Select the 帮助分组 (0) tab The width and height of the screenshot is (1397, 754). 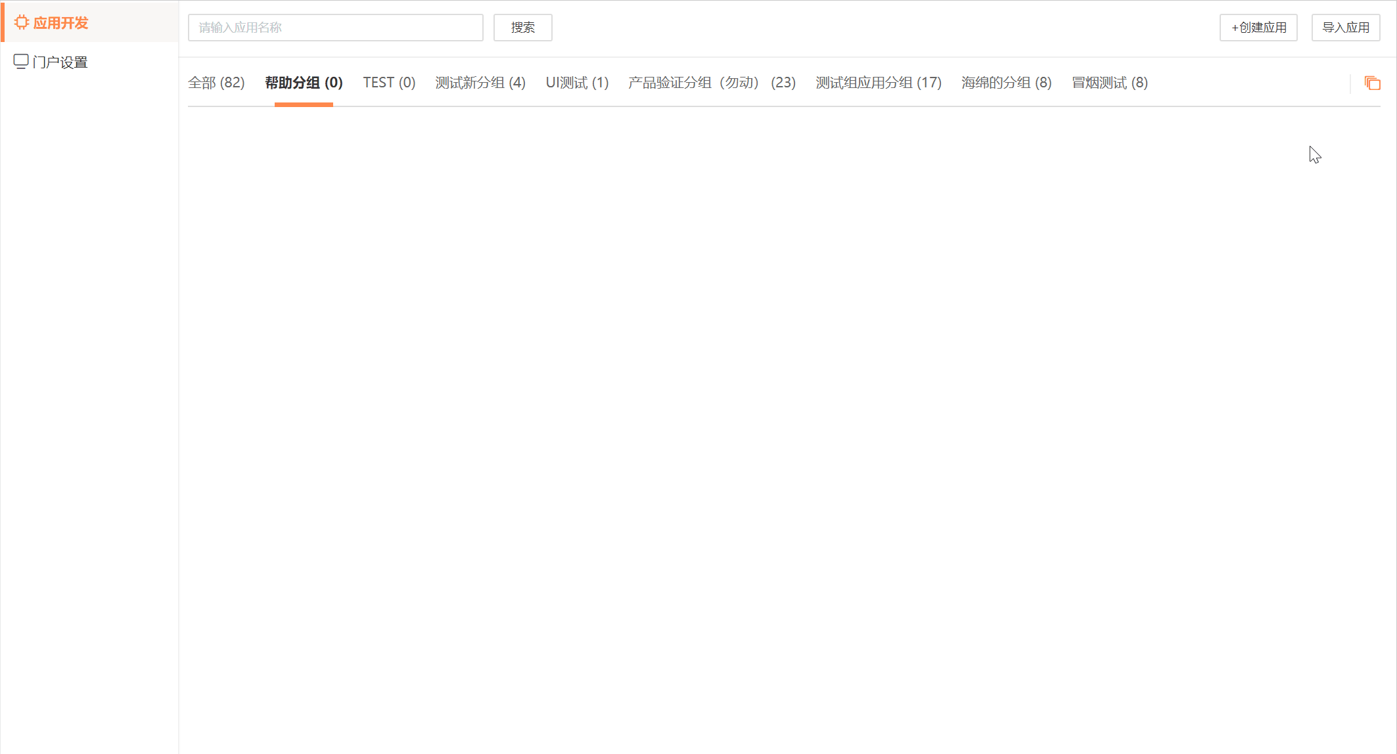coord(304,83)
